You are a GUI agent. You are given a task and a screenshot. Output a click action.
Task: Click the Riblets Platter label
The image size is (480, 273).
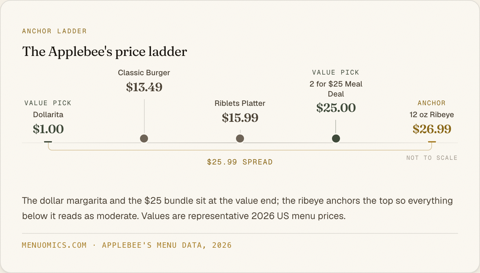(240, 103)
